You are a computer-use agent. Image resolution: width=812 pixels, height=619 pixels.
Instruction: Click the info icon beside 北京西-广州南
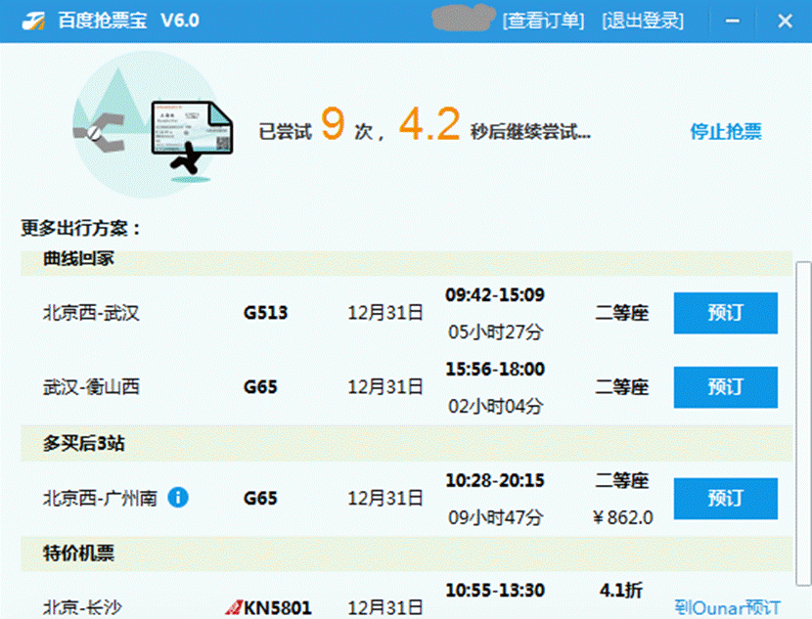(x=178, y=498)
